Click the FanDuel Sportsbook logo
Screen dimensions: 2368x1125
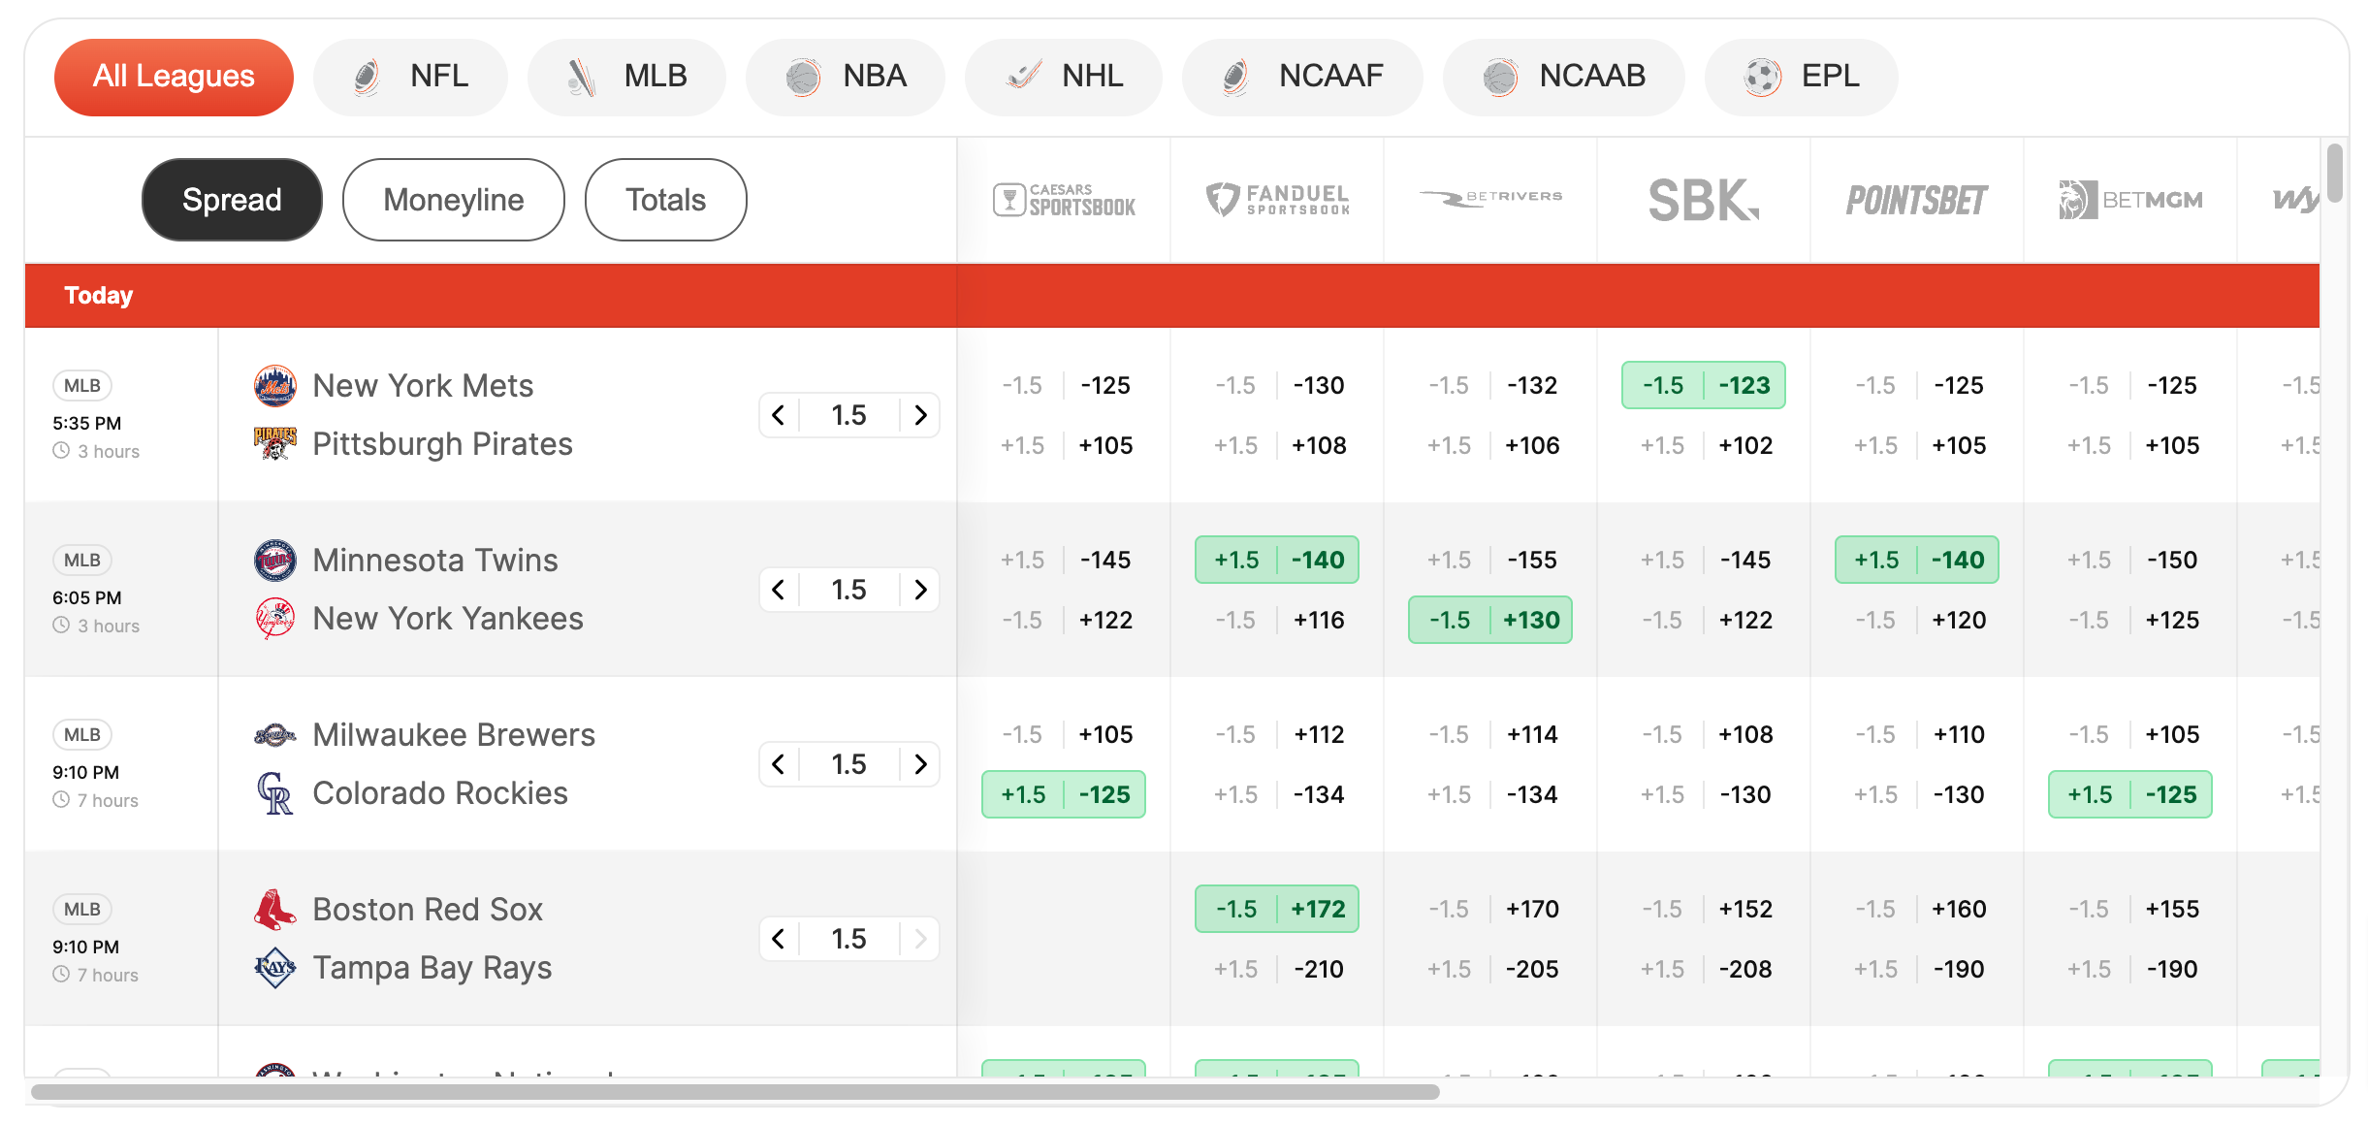[x=1281, y=198]
